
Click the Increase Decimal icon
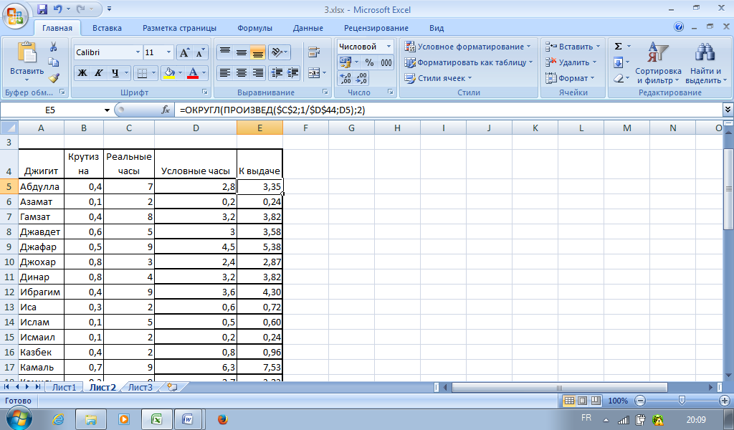point(345,78)
